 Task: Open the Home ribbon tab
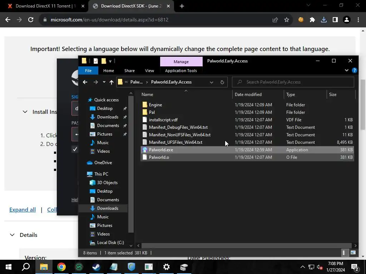click(109, 71)
